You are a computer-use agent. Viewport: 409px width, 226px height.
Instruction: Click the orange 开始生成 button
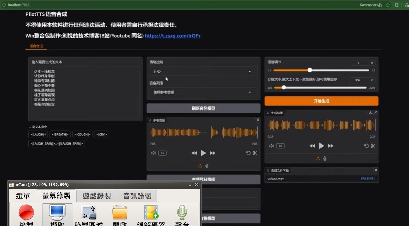(x=322, y=101)
